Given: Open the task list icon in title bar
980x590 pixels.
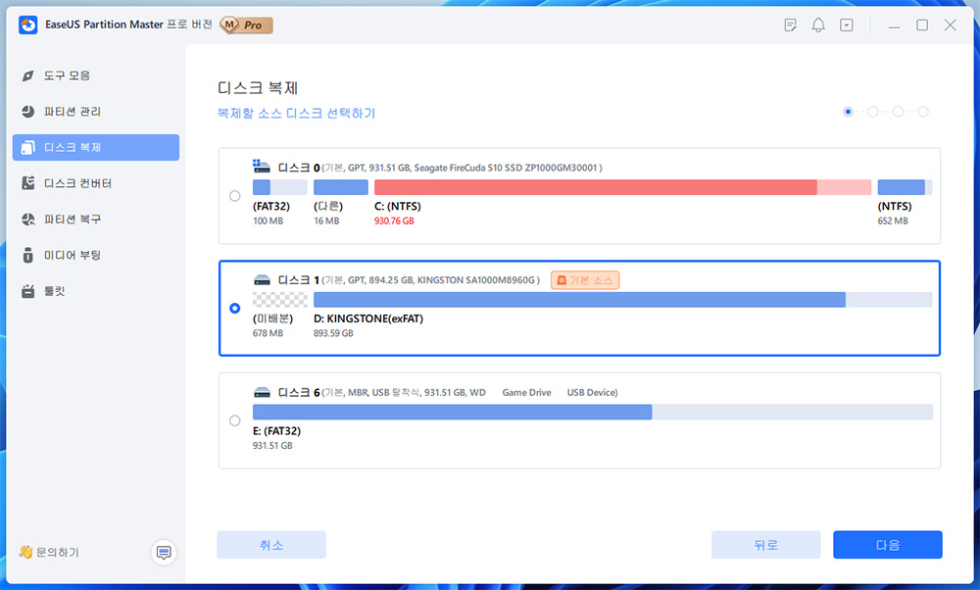Looking at the screenshot, I should click(x=790, y=25).
